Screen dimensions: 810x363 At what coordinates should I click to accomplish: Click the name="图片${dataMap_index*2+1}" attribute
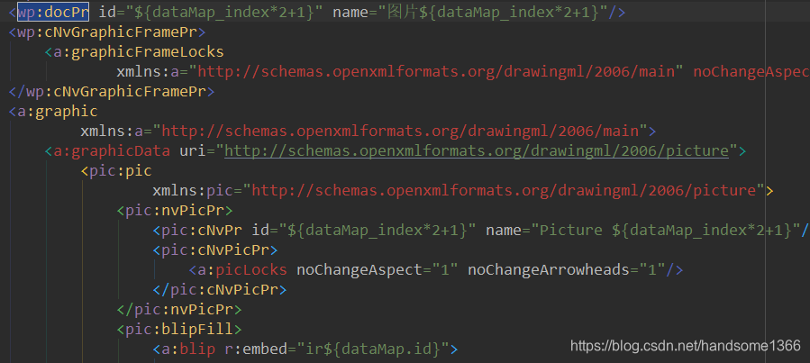tap(470, 12)
